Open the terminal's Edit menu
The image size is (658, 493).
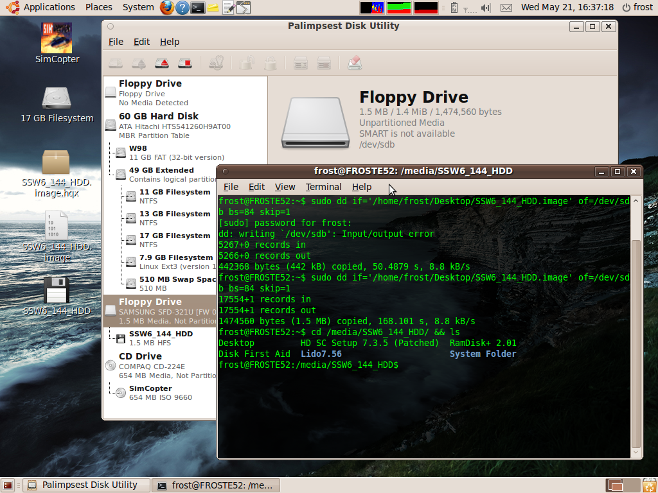[256, 187]
